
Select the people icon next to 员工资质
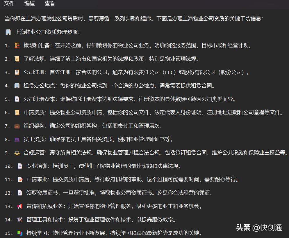(x=17, y=139)
